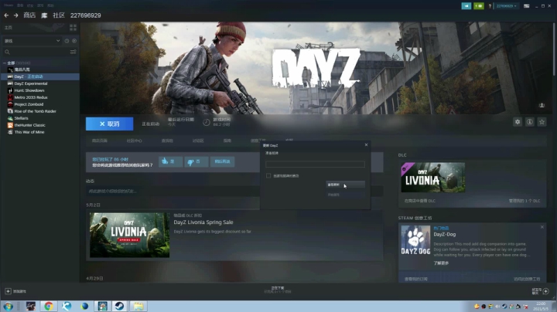This screenshot has width=557, height=312.
Task: Click the friends icon on banner
Action: tap(542, 105)
